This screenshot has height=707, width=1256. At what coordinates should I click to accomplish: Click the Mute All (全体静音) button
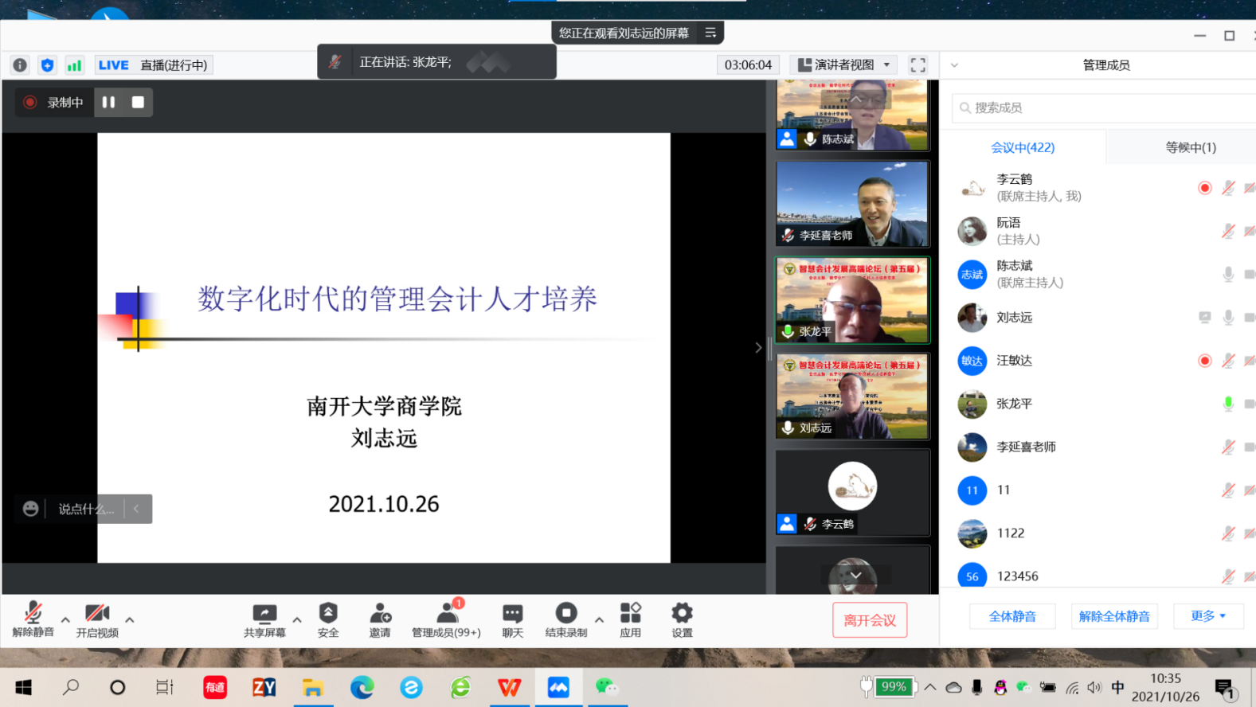pyautogui.click(x=1012, y=616)
